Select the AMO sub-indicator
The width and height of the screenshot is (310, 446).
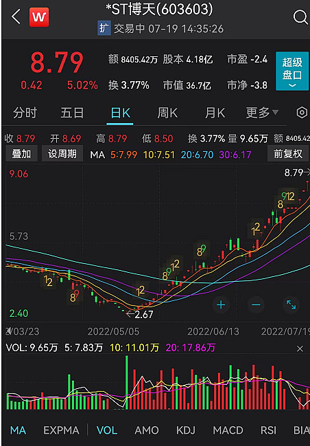pyautogui.click(x=147, y=430)
